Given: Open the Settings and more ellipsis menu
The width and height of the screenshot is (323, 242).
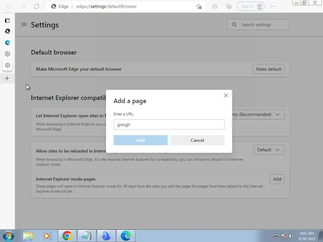Looking at the screenshot, I should point(273,6).
